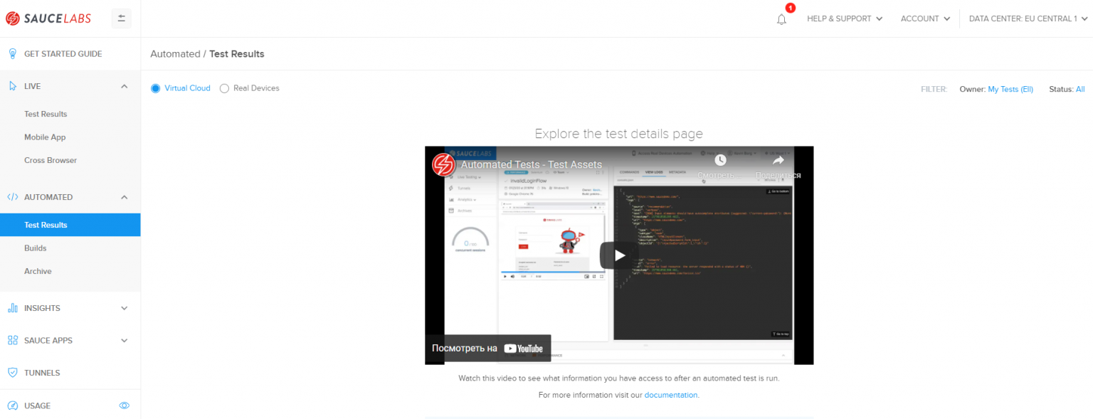
Task: Click the Sauce Apps grid icon
Action: (11, 340)
